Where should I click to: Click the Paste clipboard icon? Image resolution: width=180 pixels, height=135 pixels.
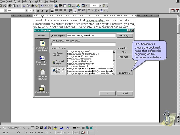point(32,5)
